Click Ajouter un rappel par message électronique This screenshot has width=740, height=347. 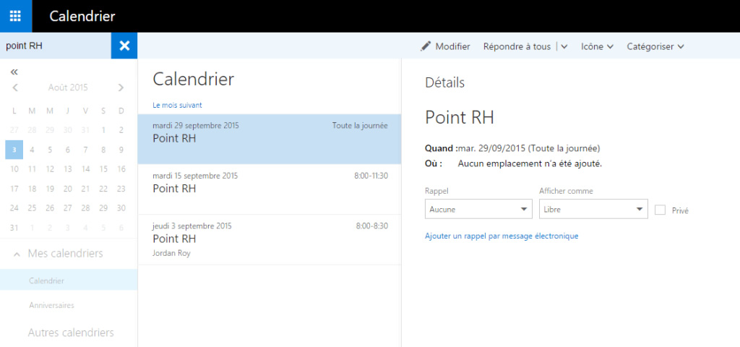[x=502, y=236]
